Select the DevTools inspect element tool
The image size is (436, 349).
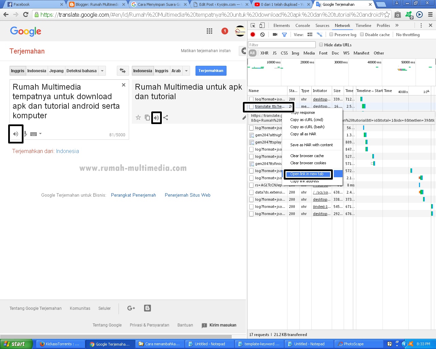pyautogui.click(x=253, y=26)
